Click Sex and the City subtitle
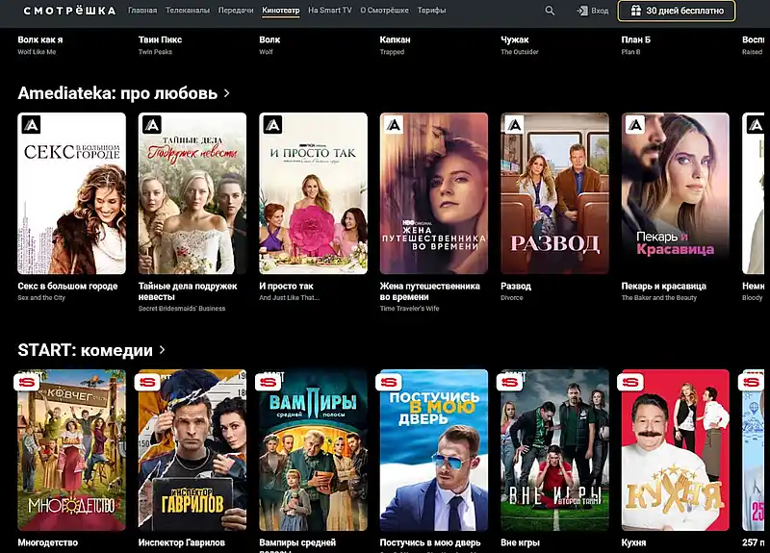The width and height of the screenshot is (770, 553). pos(41,298)
